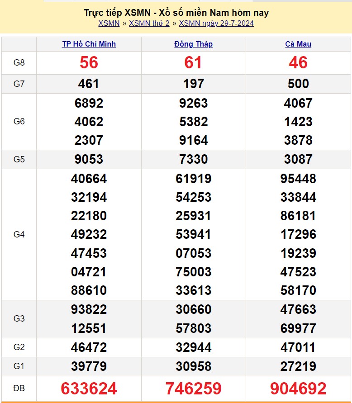Viewport: 352px width, 403px height.
Task: Click Cà Mau G8 number 46
Action: (298, 63)
